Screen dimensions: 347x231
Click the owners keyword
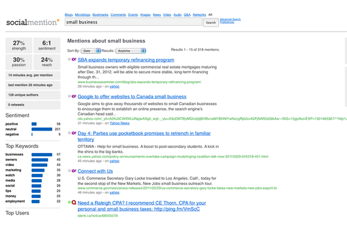[11, 159]
